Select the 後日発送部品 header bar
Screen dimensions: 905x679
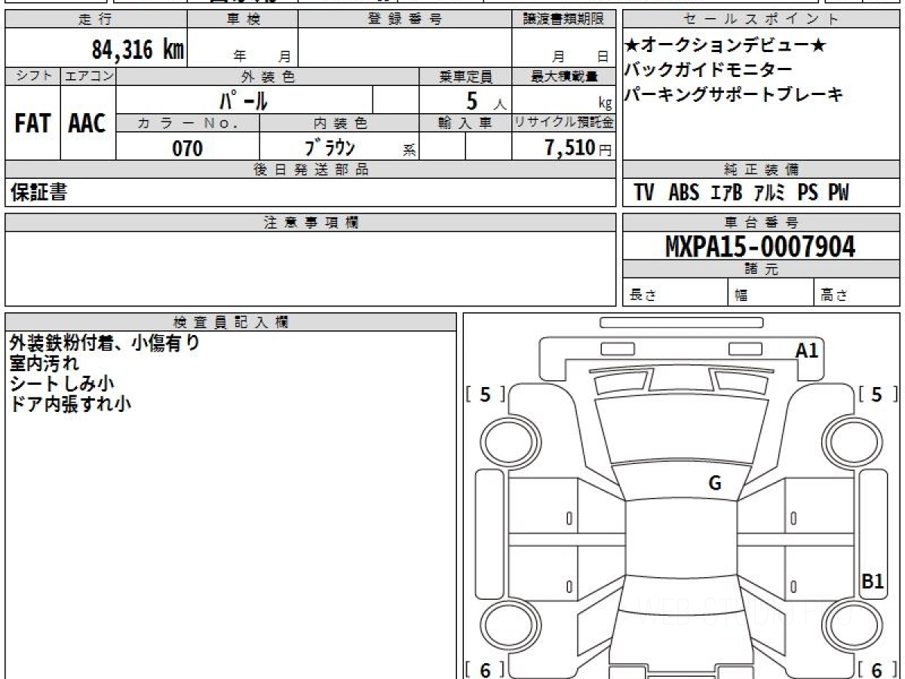(310, 170)
